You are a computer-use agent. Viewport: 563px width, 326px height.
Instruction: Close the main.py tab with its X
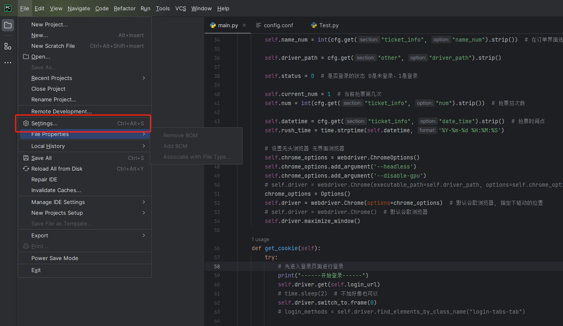pyautogui.click(x=244, y=25)
